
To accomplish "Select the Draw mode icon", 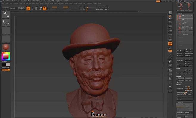I will point(32,8).
